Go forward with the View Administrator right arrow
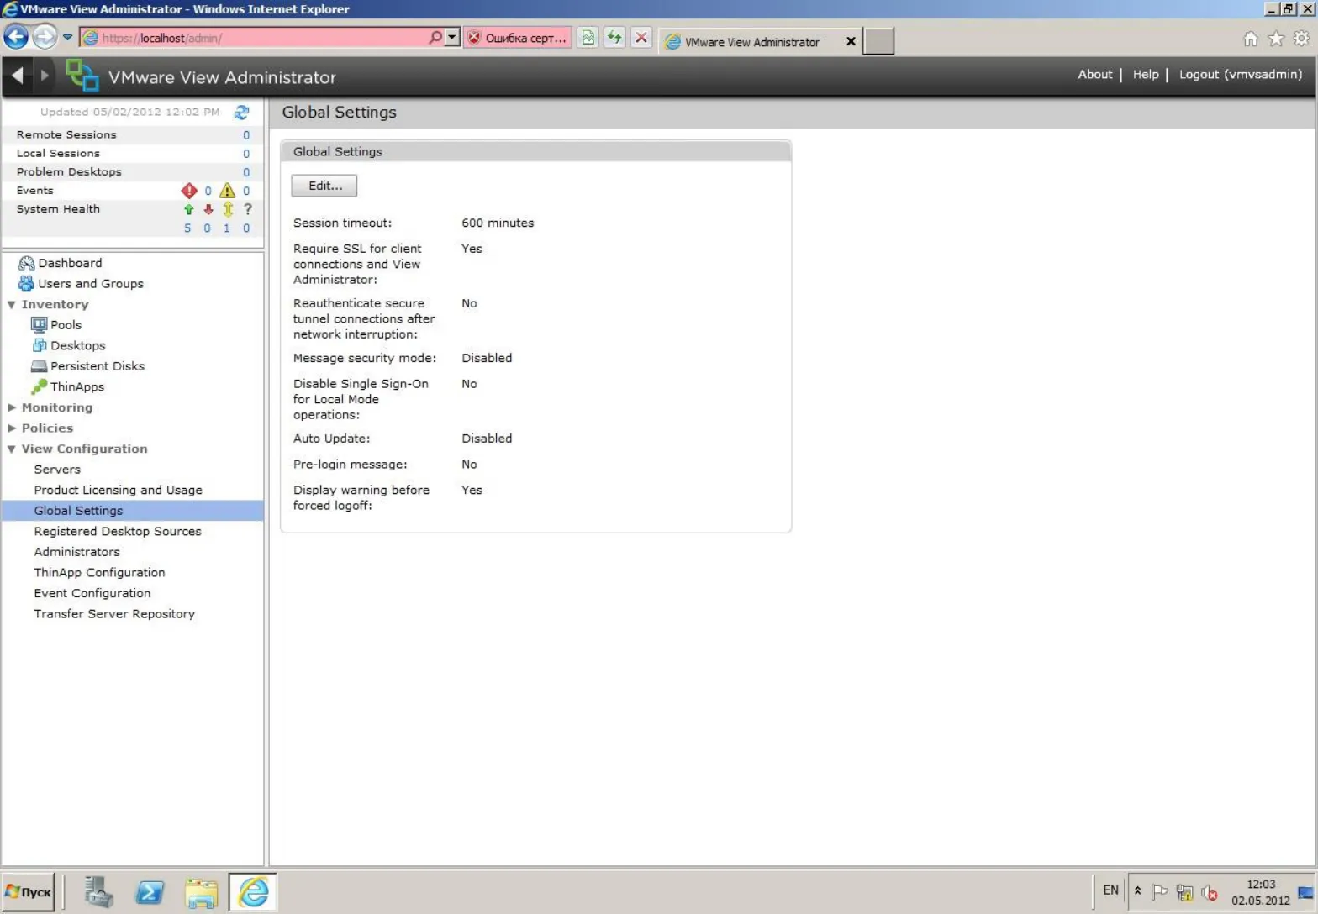This screenshot has width=1318, height=914. pos(45,76)
